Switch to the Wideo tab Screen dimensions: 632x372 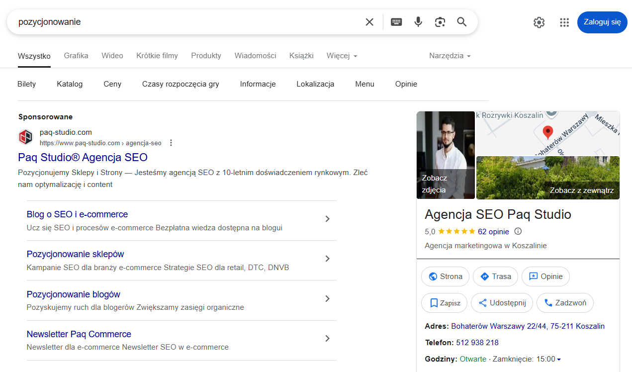point(112,56)
